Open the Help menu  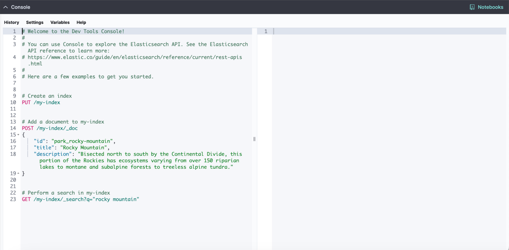point(81,22)
